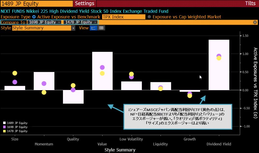Click the Low Volatility bar
The height and width of the screenshot is (153, 259).
[132, 86]
